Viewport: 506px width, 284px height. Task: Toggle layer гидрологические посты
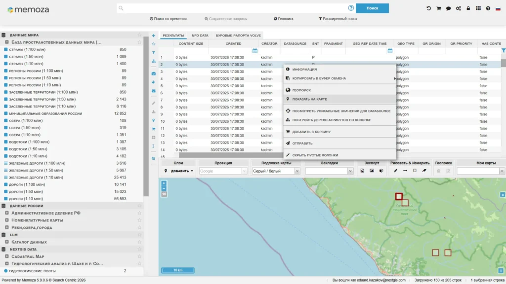click(x=6, y=271)
